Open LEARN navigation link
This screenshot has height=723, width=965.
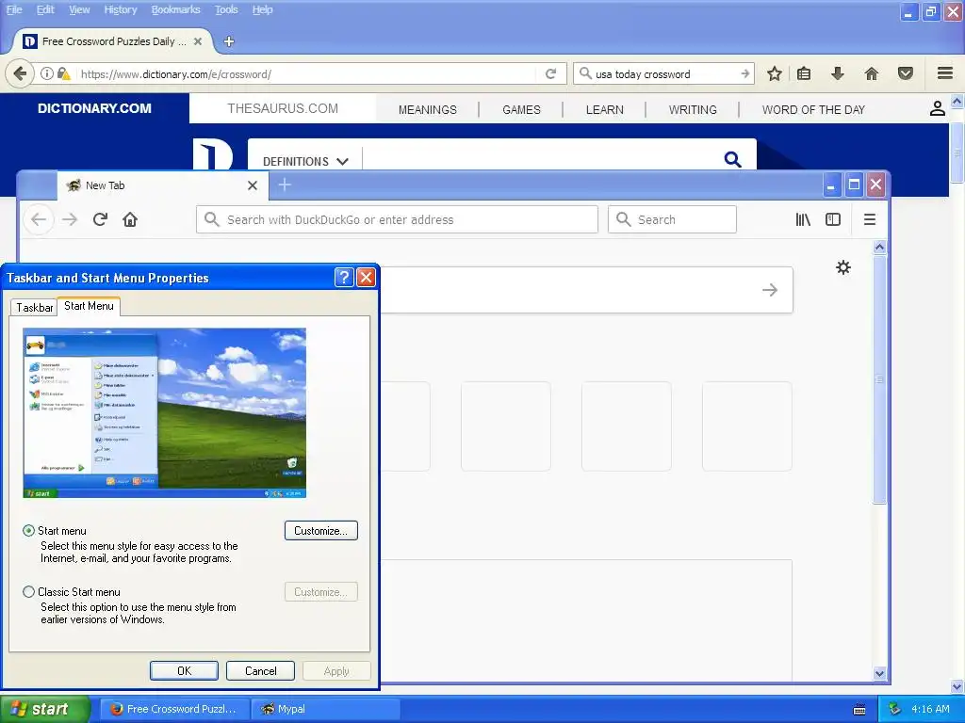[604, 110]
